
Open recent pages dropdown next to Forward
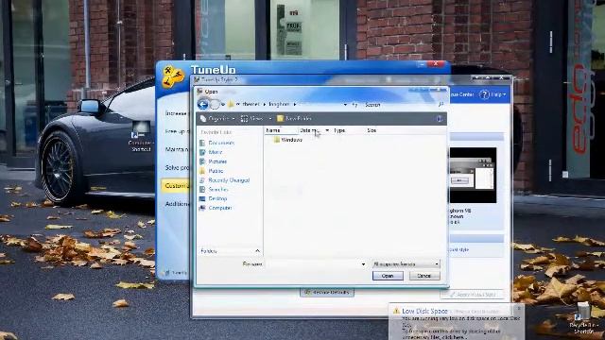(x=223, y=105)
